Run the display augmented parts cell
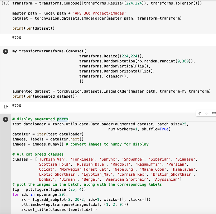Image resolution: width=216 pixels, height=214 pixels. (x=6, y=119)
